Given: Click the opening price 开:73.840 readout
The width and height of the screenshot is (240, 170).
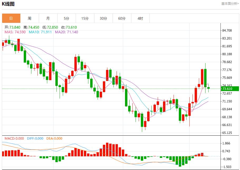Looking at the screenshot, I should [13, 27].
